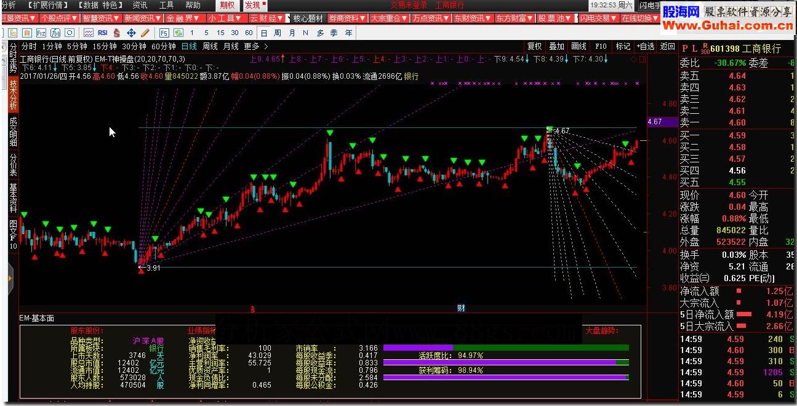Open the 闪电交易 dropdown

point(599,18)
